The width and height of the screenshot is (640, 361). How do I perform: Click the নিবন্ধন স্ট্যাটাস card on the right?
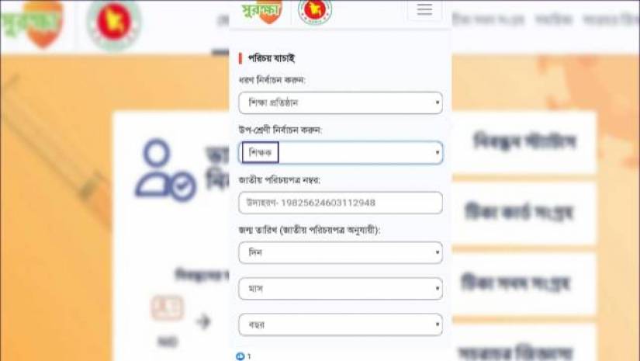(524, 142)
